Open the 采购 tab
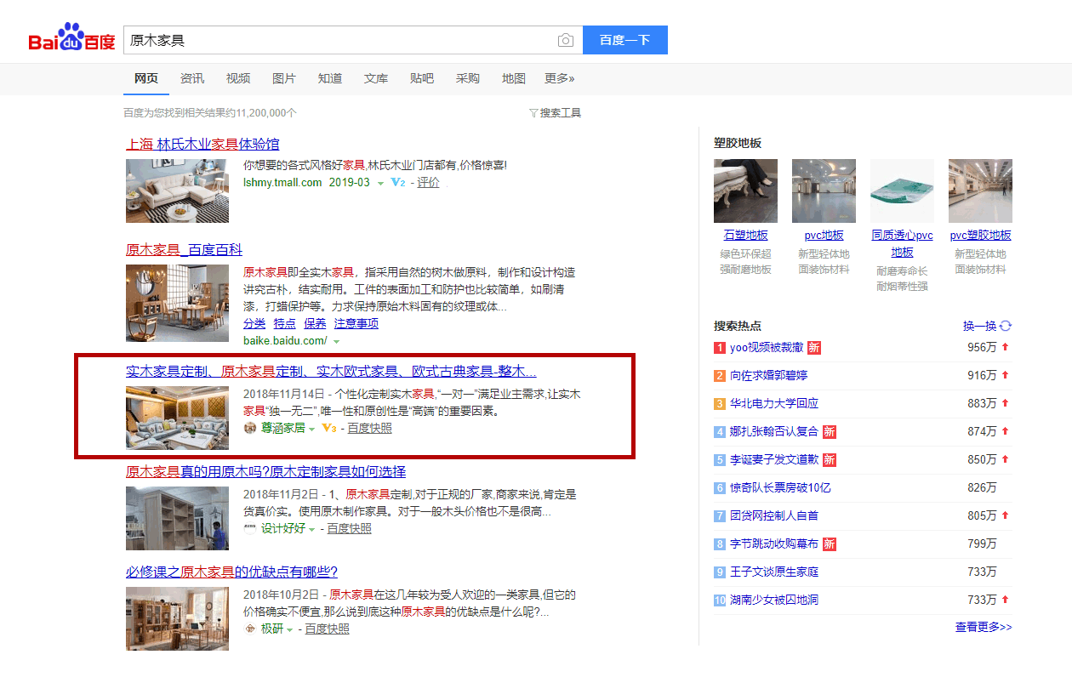The image size is (1072, 700). (468, 78)
